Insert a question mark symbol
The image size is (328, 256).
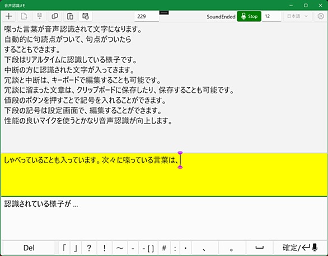(89, 248)
